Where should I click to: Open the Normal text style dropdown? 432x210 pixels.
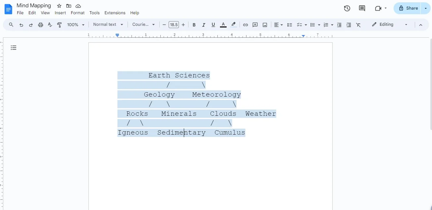tap(108, 24)
